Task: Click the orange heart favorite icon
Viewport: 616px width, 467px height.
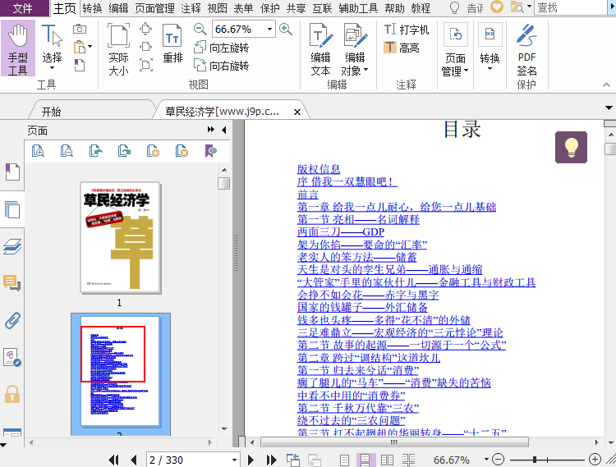Action: pos(497,7)
